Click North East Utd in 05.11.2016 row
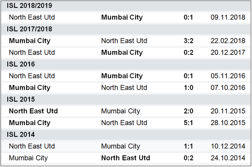 pos(32,76)
